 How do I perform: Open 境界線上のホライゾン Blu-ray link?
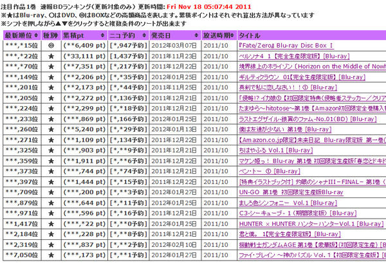click(313, 66)
